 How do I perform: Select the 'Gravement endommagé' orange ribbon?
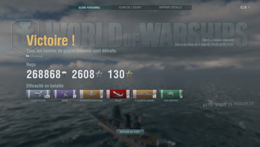[x=91, y=94]
